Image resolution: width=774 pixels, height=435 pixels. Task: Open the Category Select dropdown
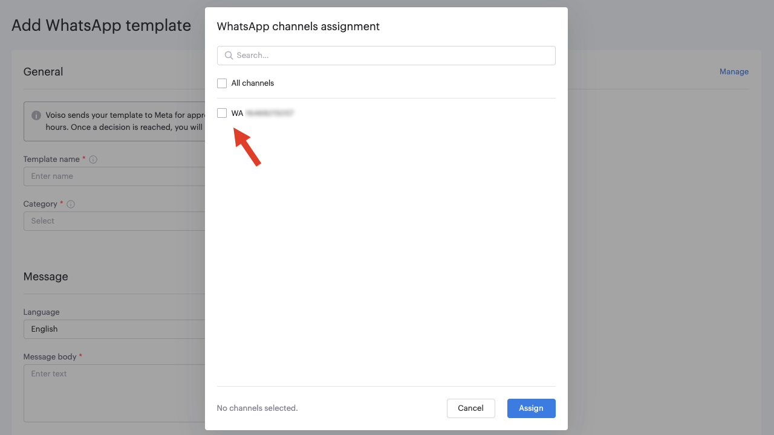114,221
